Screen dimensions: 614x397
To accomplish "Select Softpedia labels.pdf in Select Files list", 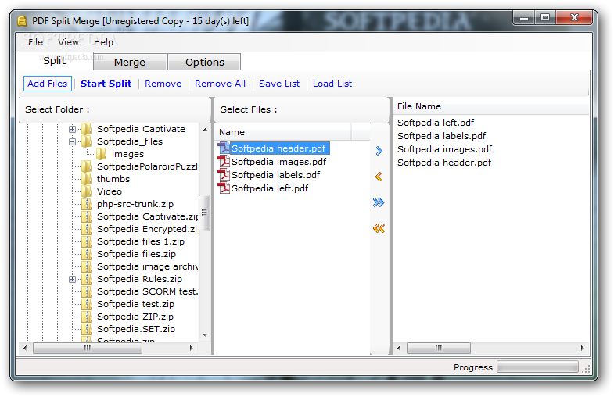I will 275,174.
